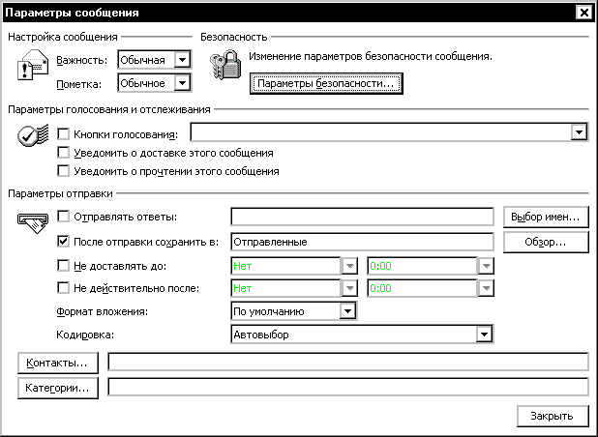
Task: Check Уведомить о прочтении этого сообщения
Action: click(63, 171)
